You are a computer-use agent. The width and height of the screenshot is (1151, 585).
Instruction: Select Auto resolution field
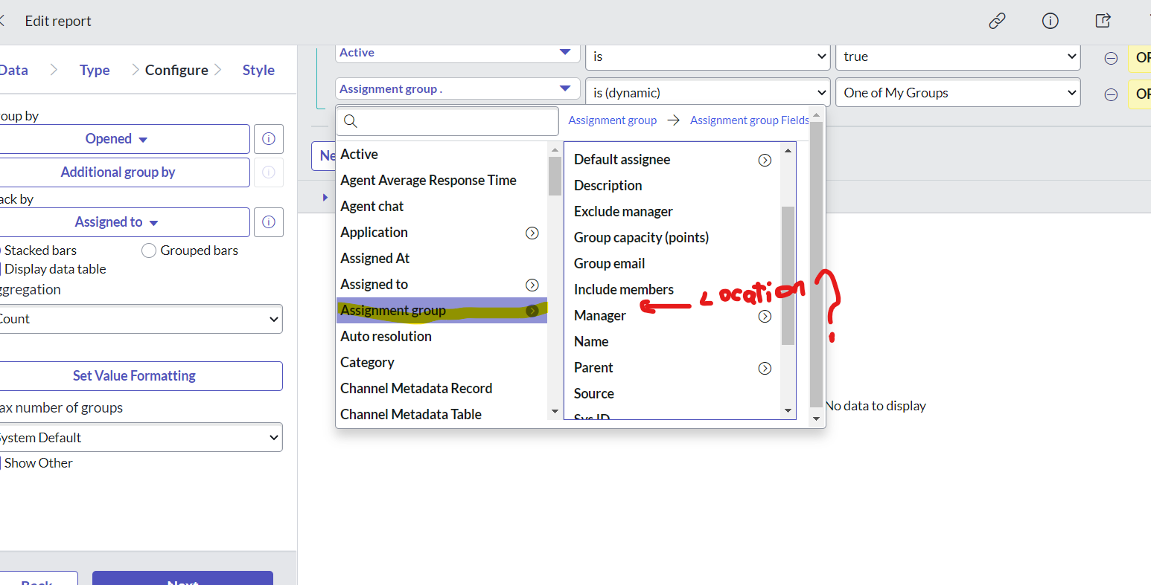click(x=441, y=337)
